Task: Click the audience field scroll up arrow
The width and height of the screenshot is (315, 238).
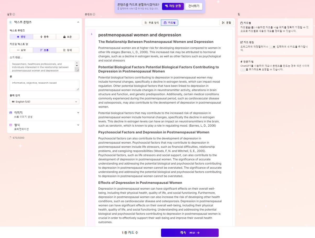Action: [x=77, y=63]
